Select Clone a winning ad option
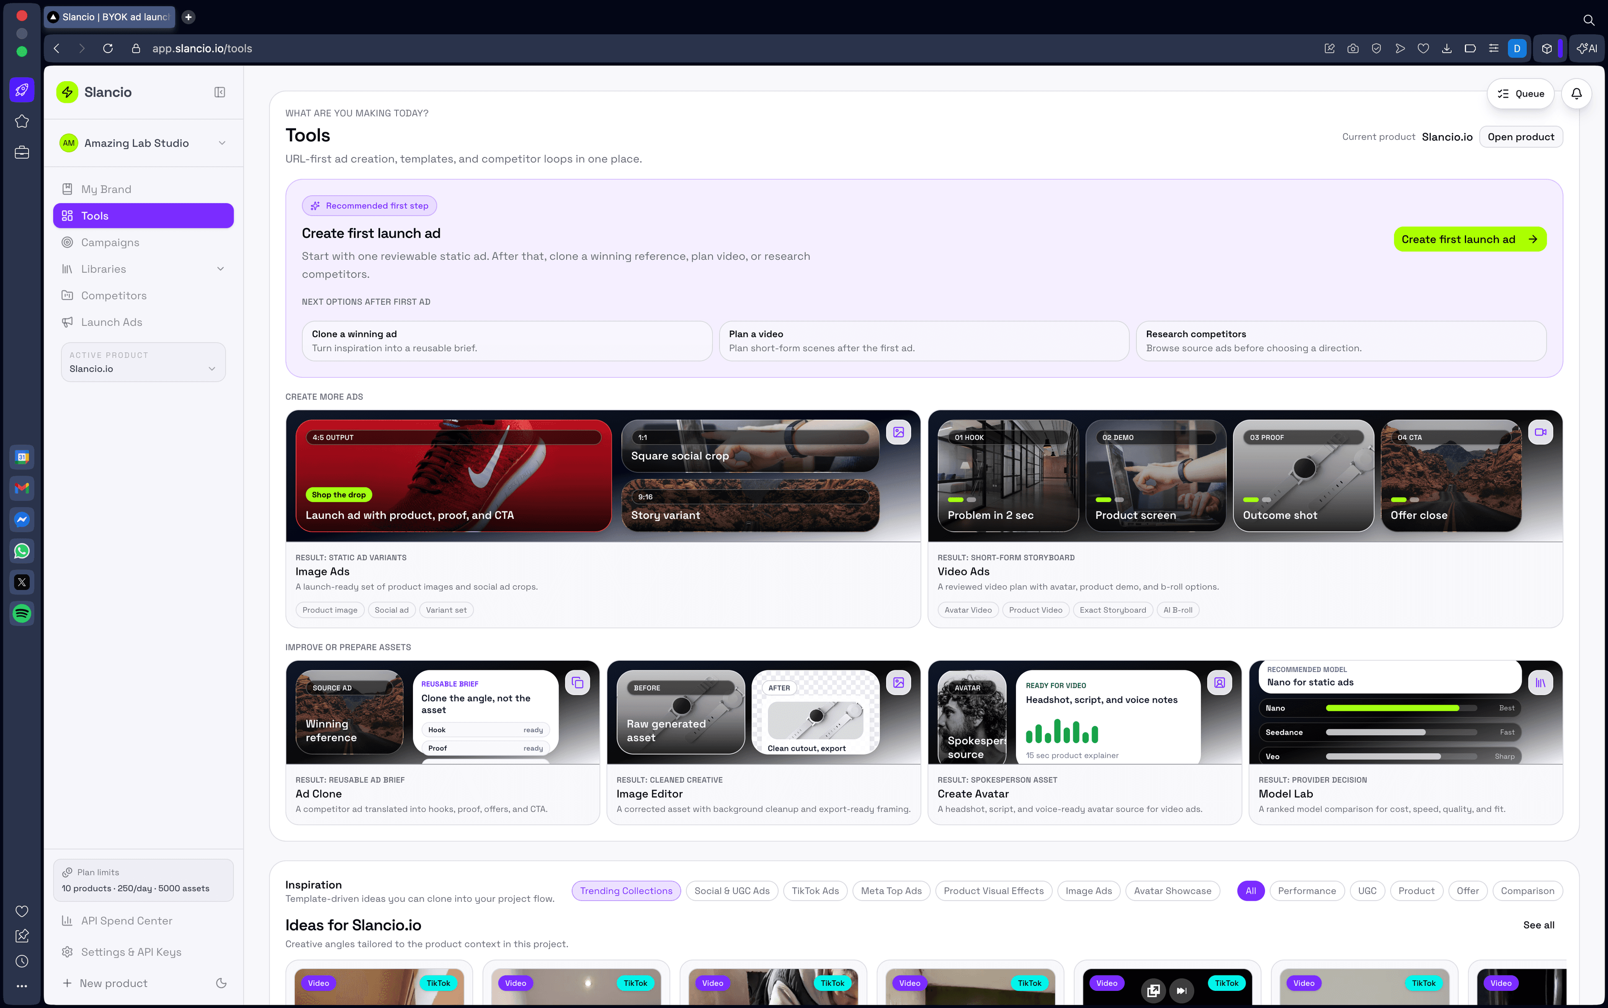Viewport: 1608px width, 1008px height. coord(506,341)
